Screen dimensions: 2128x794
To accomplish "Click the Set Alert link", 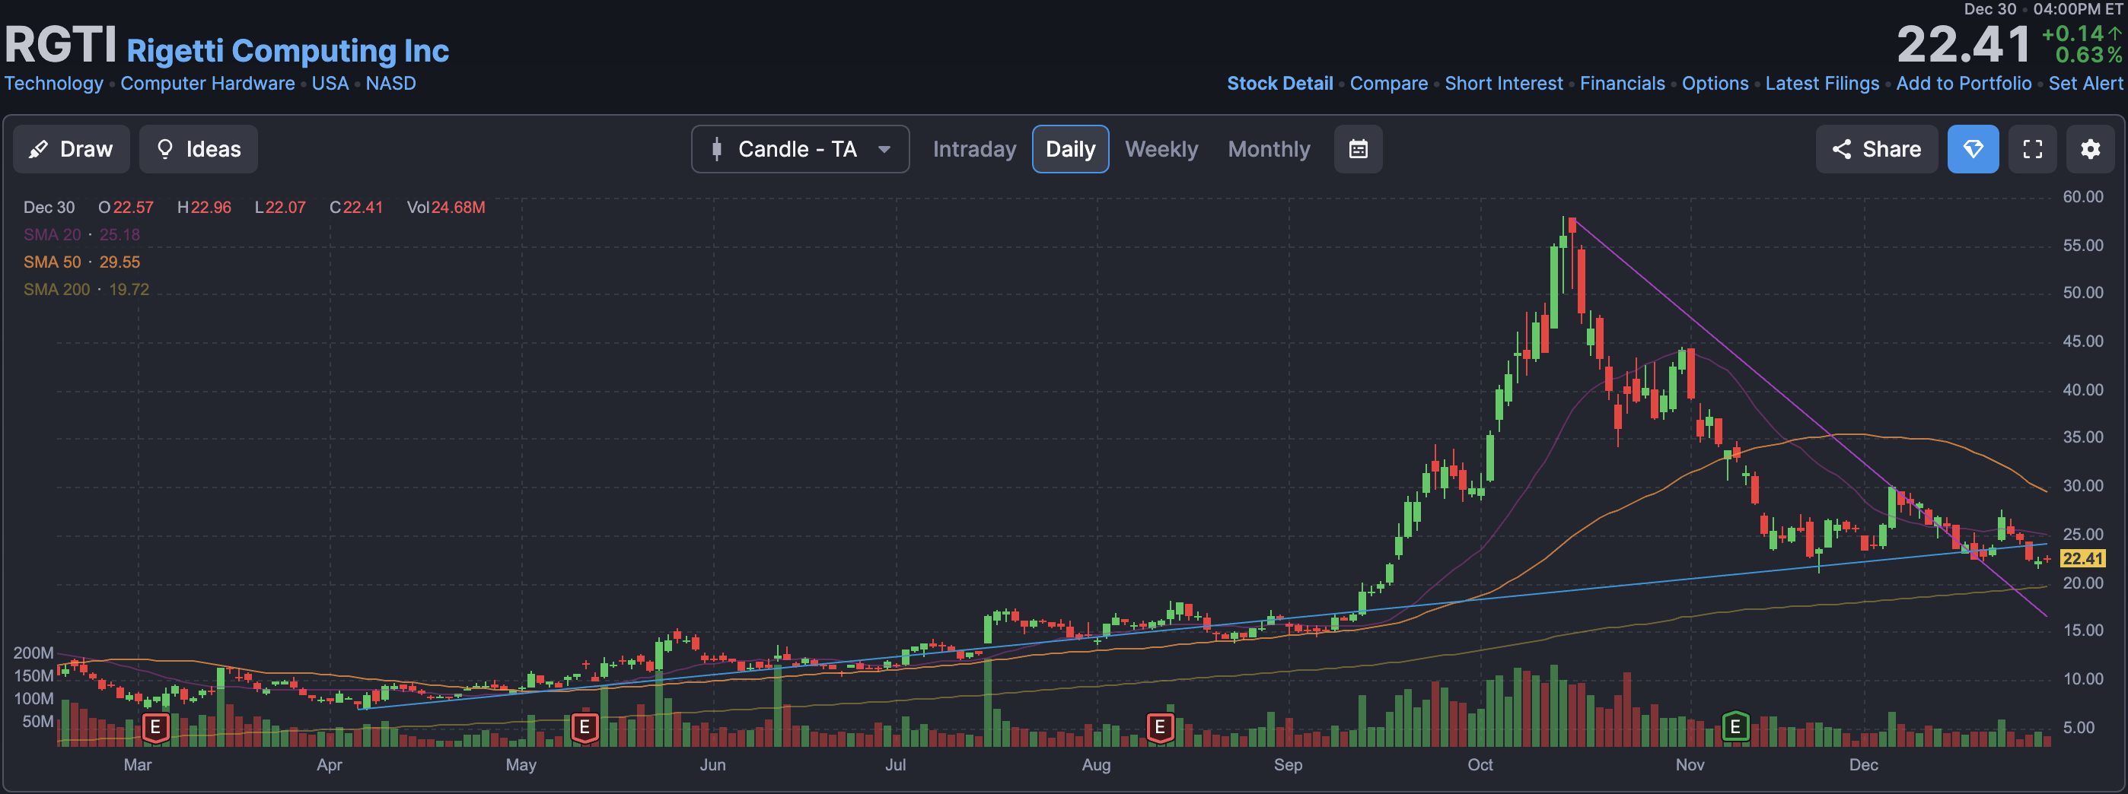I will pos(2085,84).
